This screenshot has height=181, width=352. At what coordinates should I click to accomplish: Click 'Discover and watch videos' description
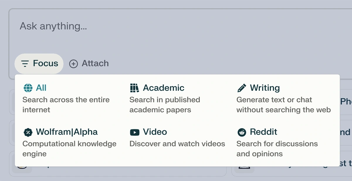(x=177, y=144)
